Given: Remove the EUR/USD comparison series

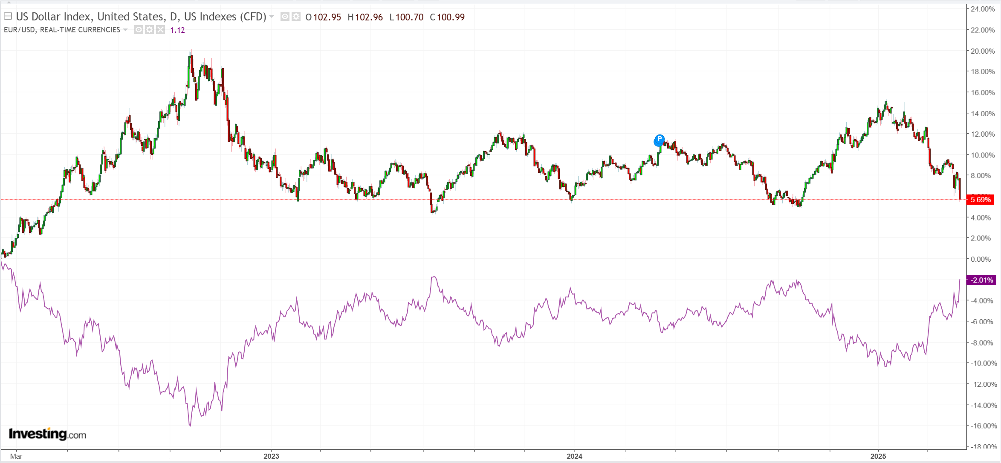Looking at the screenshot, I should tap(160, 30).
